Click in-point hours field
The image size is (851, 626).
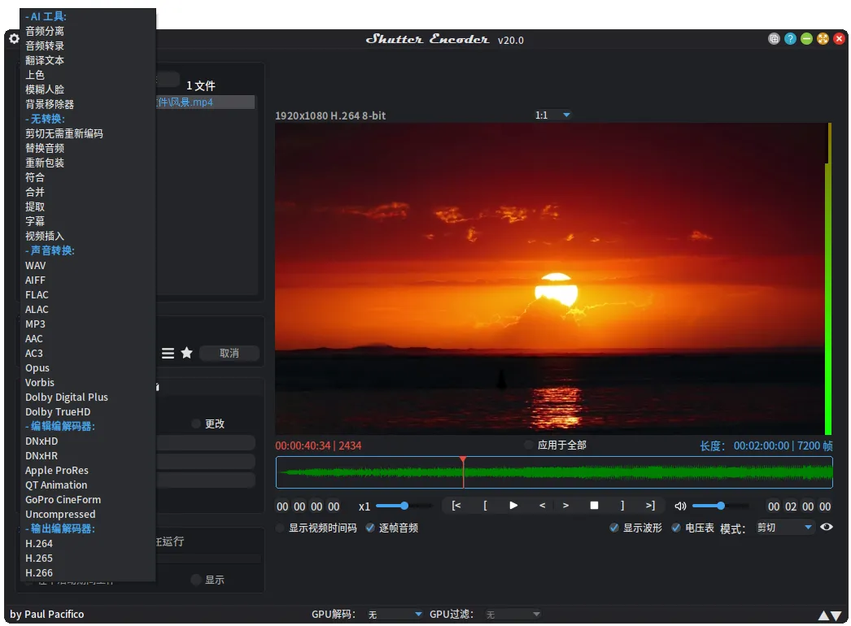(282, 506)
